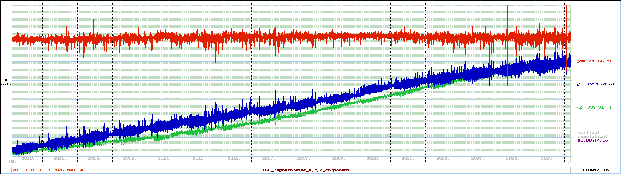621x174 pixels.
Task: Select the 2019 year label on the time axis
Action: point(338,159)
